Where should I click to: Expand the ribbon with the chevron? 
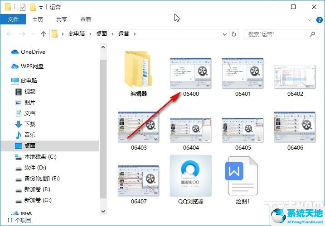pyautogui.click(x=310, y=20)
